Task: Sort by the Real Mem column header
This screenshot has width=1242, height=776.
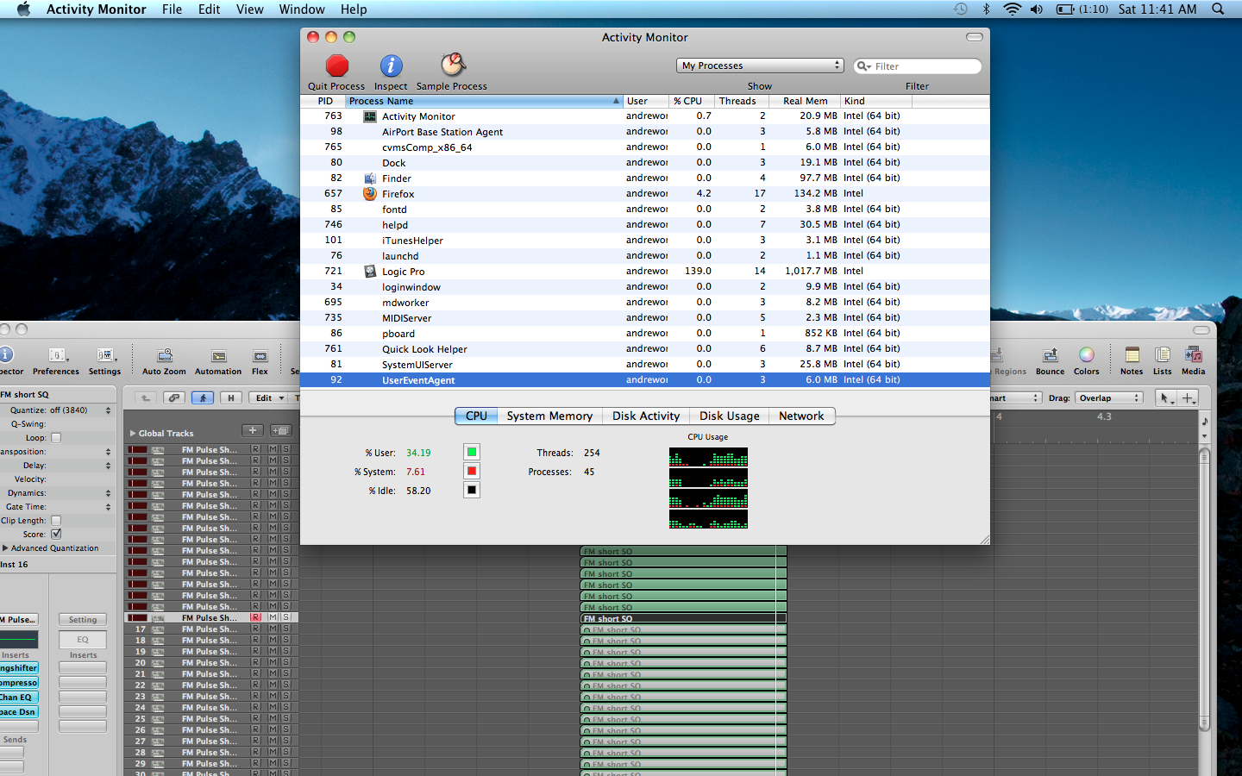Action: [x=805, y=101]
